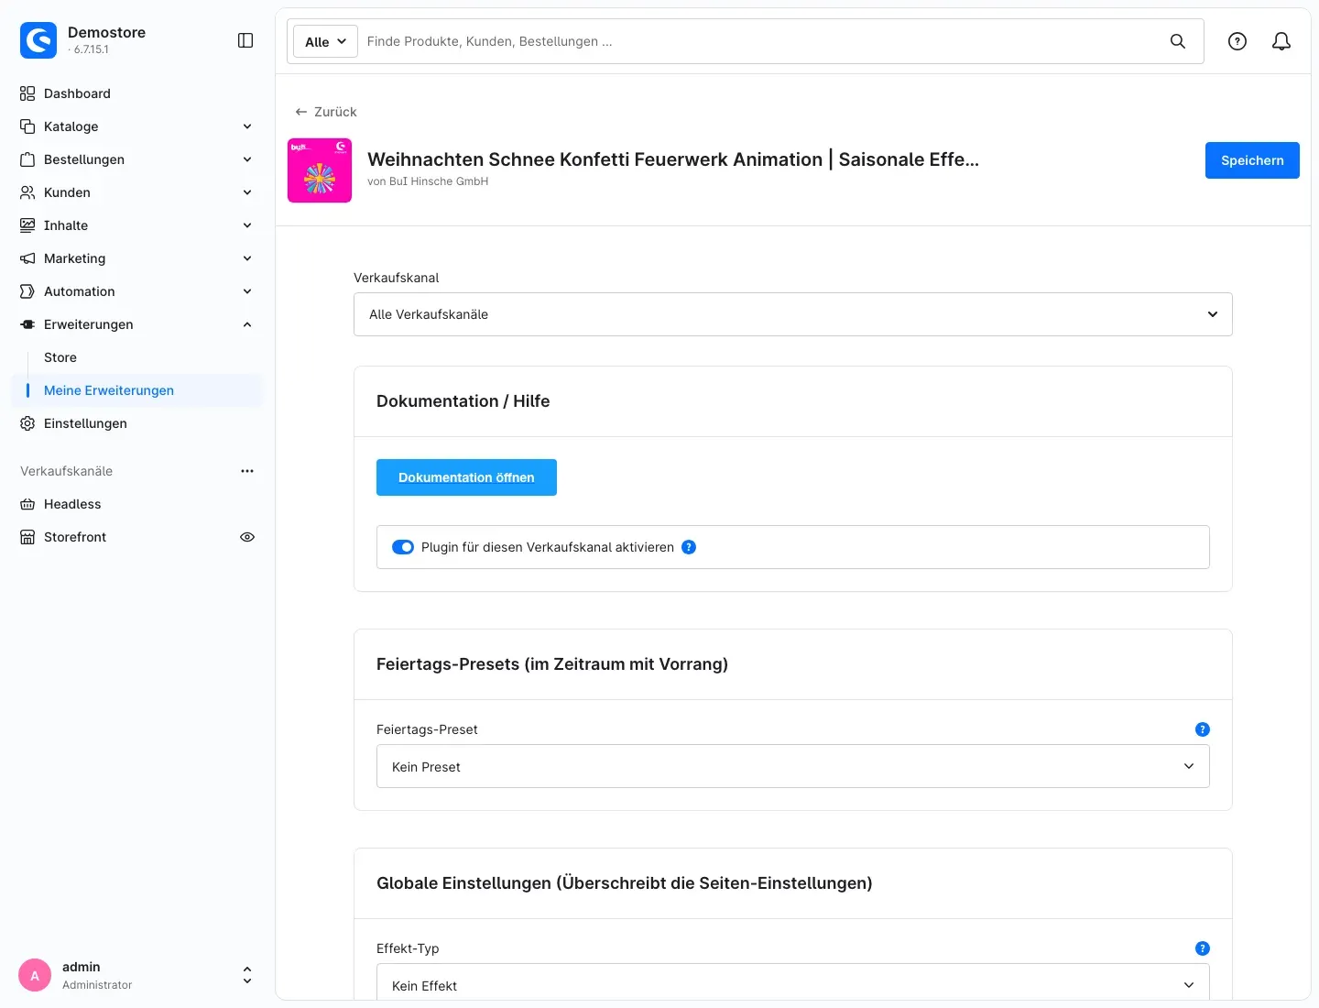1319x1008 pixels.
Task: Click the Dashboard grid icon
Action: (x=27, y=93)
